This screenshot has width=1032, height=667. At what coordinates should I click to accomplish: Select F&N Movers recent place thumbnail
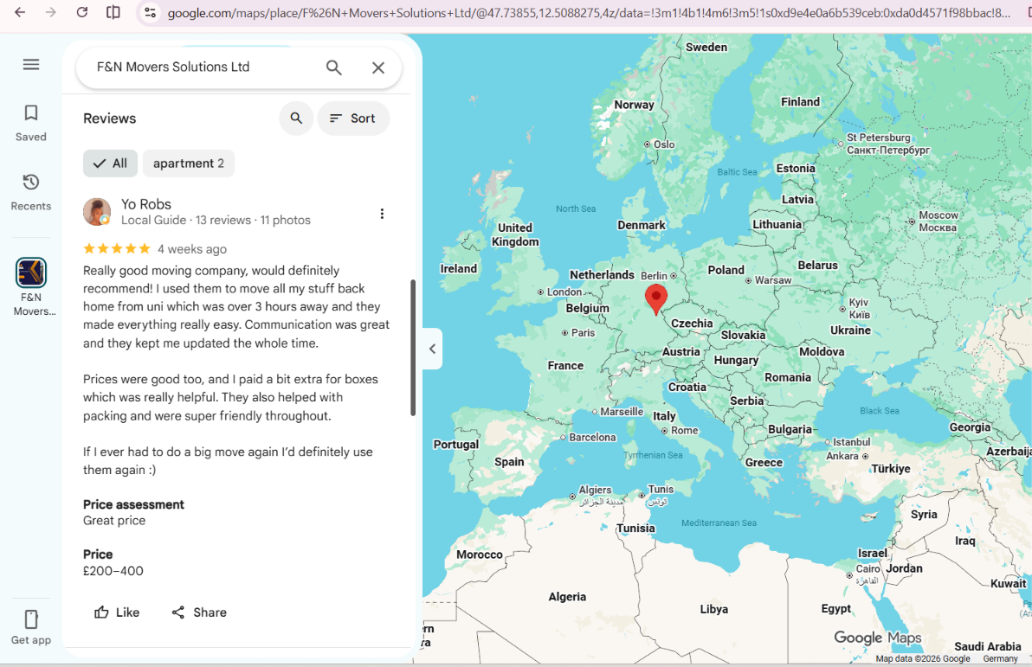(x=31, y=273)
